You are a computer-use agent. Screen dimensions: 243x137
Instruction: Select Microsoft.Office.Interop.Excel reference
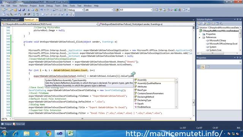[x=223, y=44]
